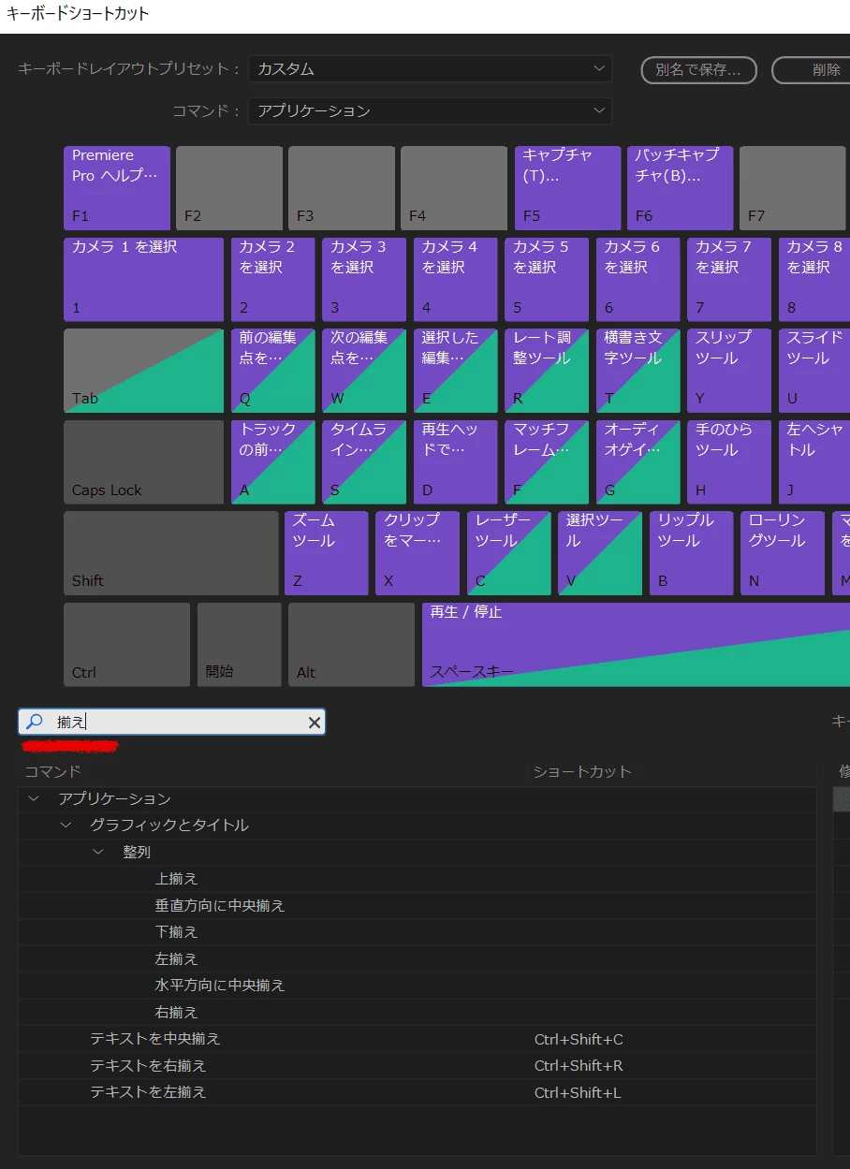Click the Ctrl+Shift+R shortcut cell
850x1169 pixels.
(579, 1065)
